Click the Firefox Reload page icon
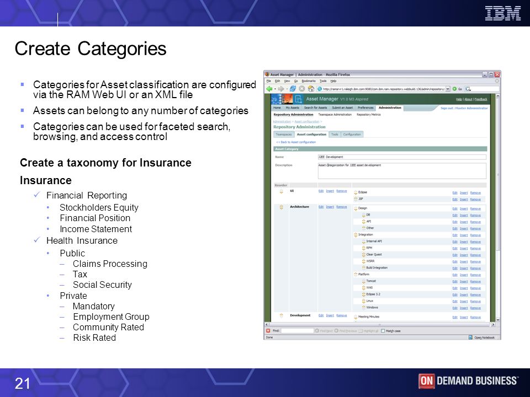 click(293, 89)
